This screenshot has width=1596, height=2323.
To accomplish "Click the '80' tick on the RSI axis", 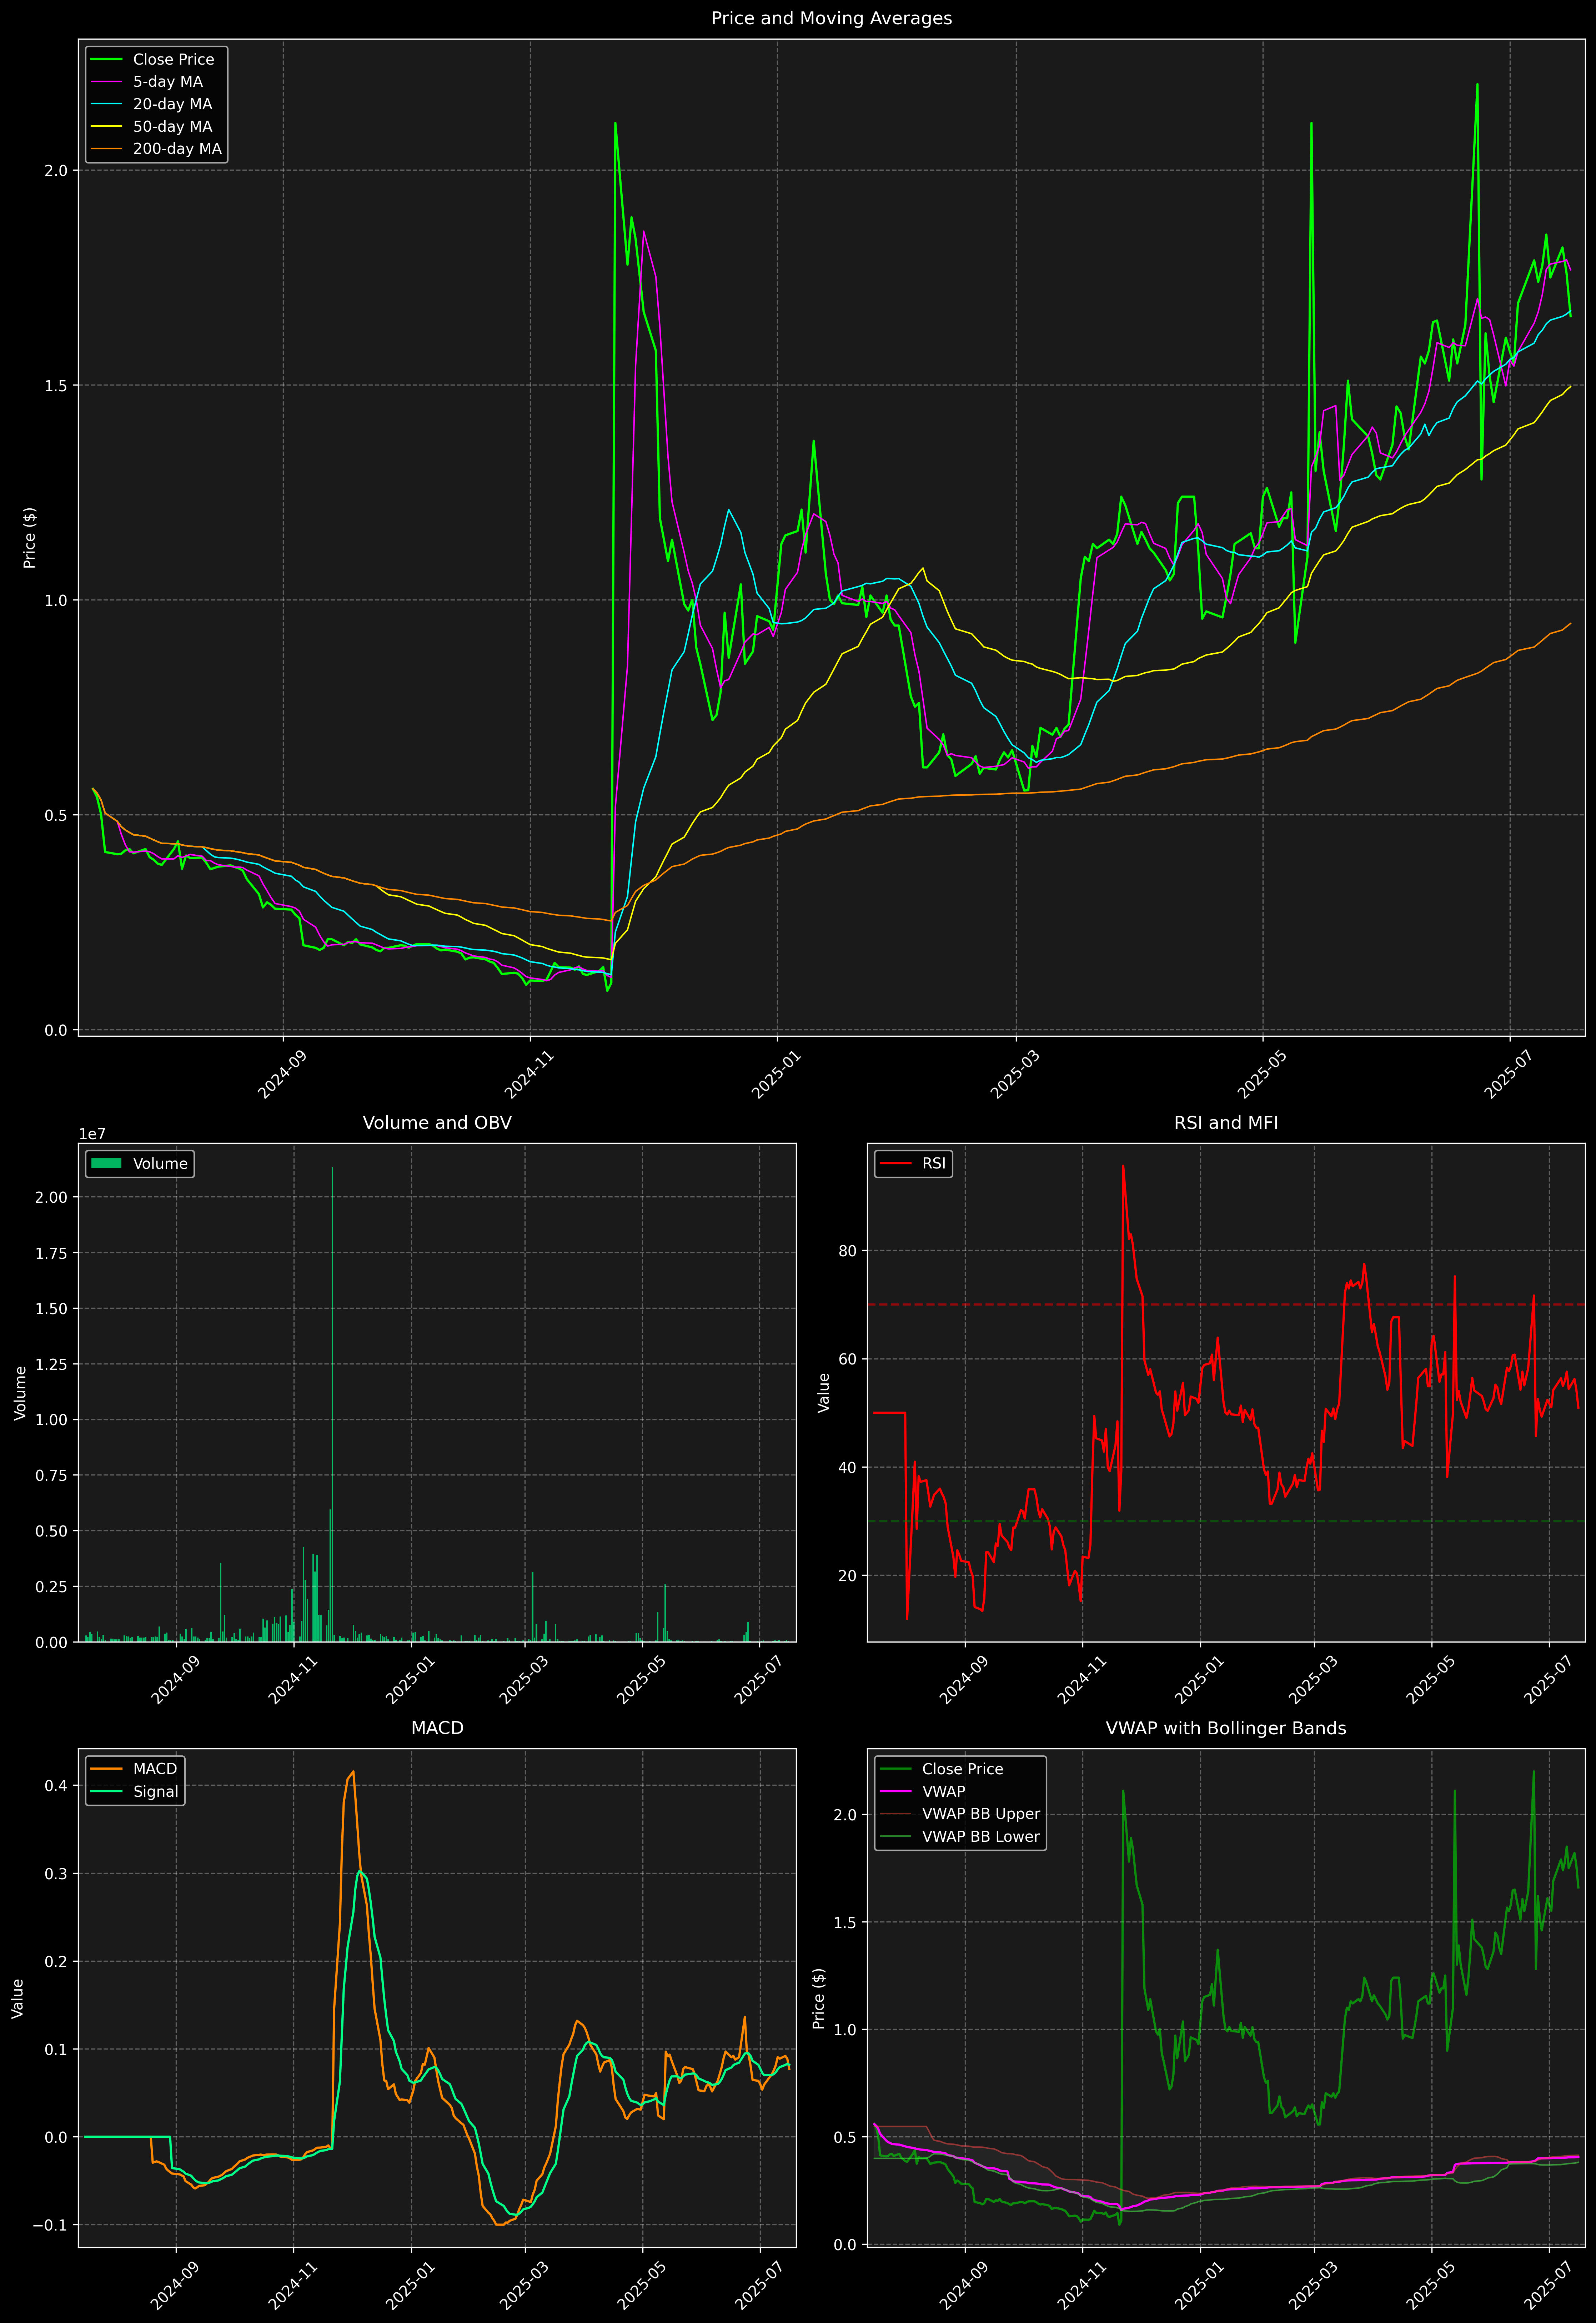I will point(848,1251).
